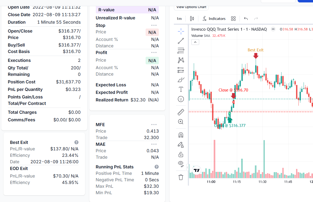313x202 pixels.
Task: Click the green Profit price N/A field
Action: coord(152,61)
